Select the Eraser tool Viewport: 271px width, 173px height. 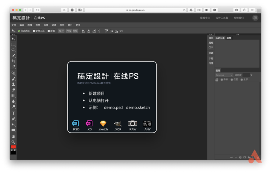pyautogui.click(x=13, y=90)
